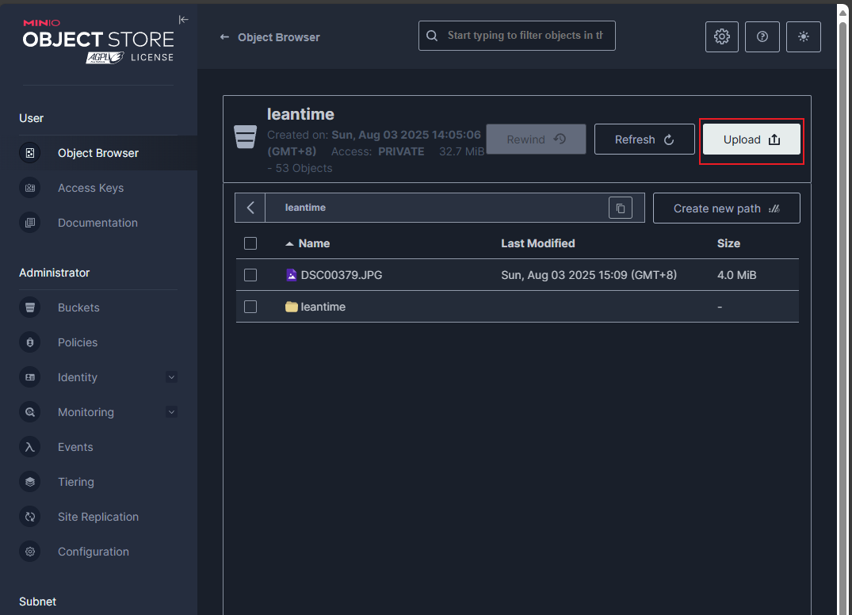Click the leantime bucket icon

click(245, 136)
